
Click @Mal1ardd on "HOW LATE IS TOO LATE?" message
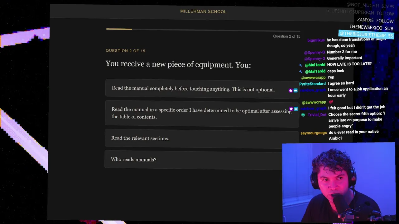315,65
